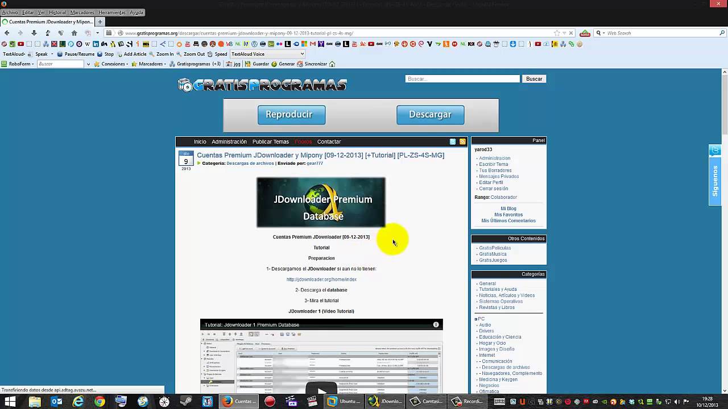
Task: Click Mis Favoritos link
Action: pos(508,215)
